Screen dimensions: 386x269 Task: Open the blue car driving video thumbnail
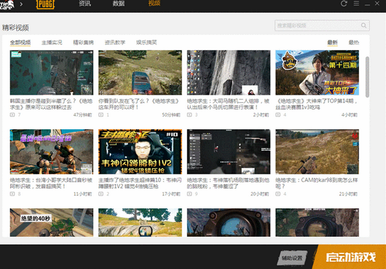(x=140, y=73)
